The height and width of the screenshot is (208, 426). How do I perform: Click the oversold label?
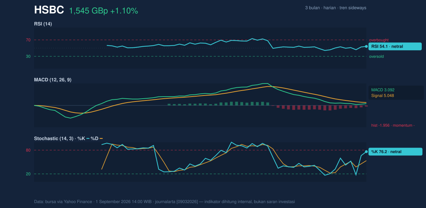pyautogui.click(x=376, y=56)
